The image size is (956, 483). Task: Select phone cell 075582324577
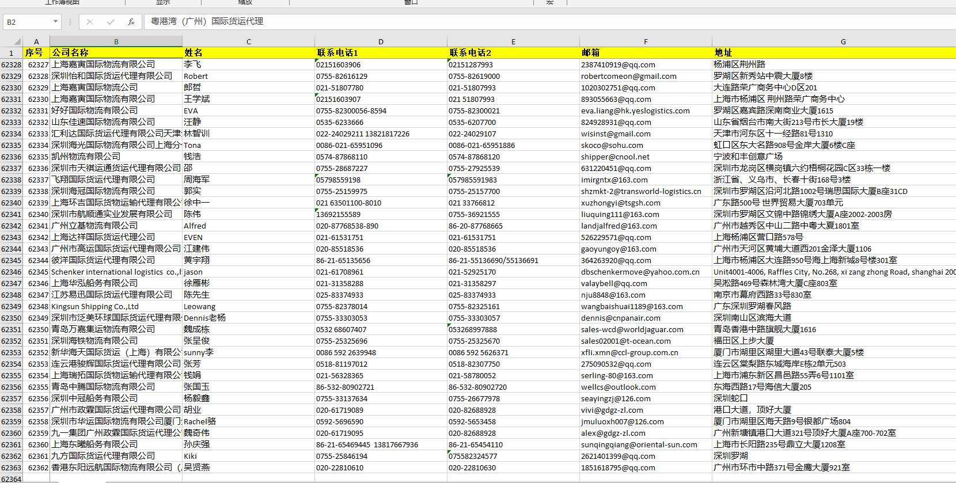click(513, 456)
